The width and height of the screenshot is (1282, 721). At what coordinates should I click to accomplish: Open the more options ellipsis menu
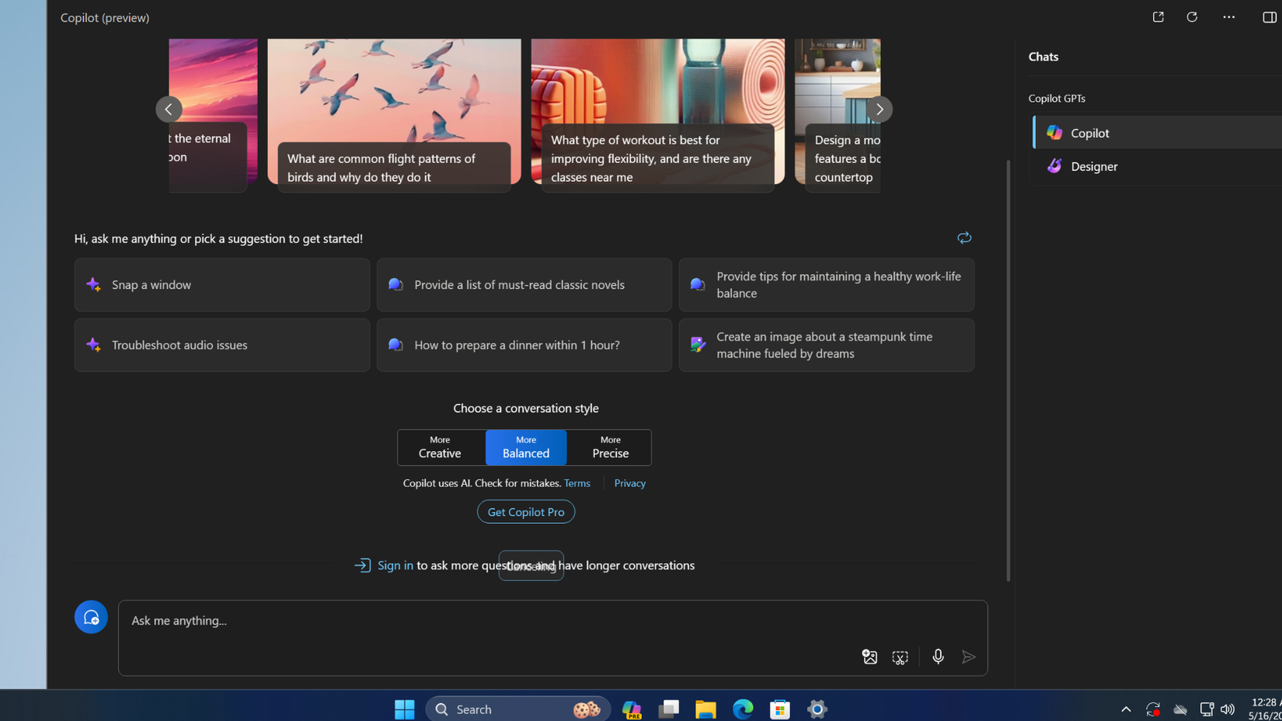pyautogui.click(x=1228, y=16)
